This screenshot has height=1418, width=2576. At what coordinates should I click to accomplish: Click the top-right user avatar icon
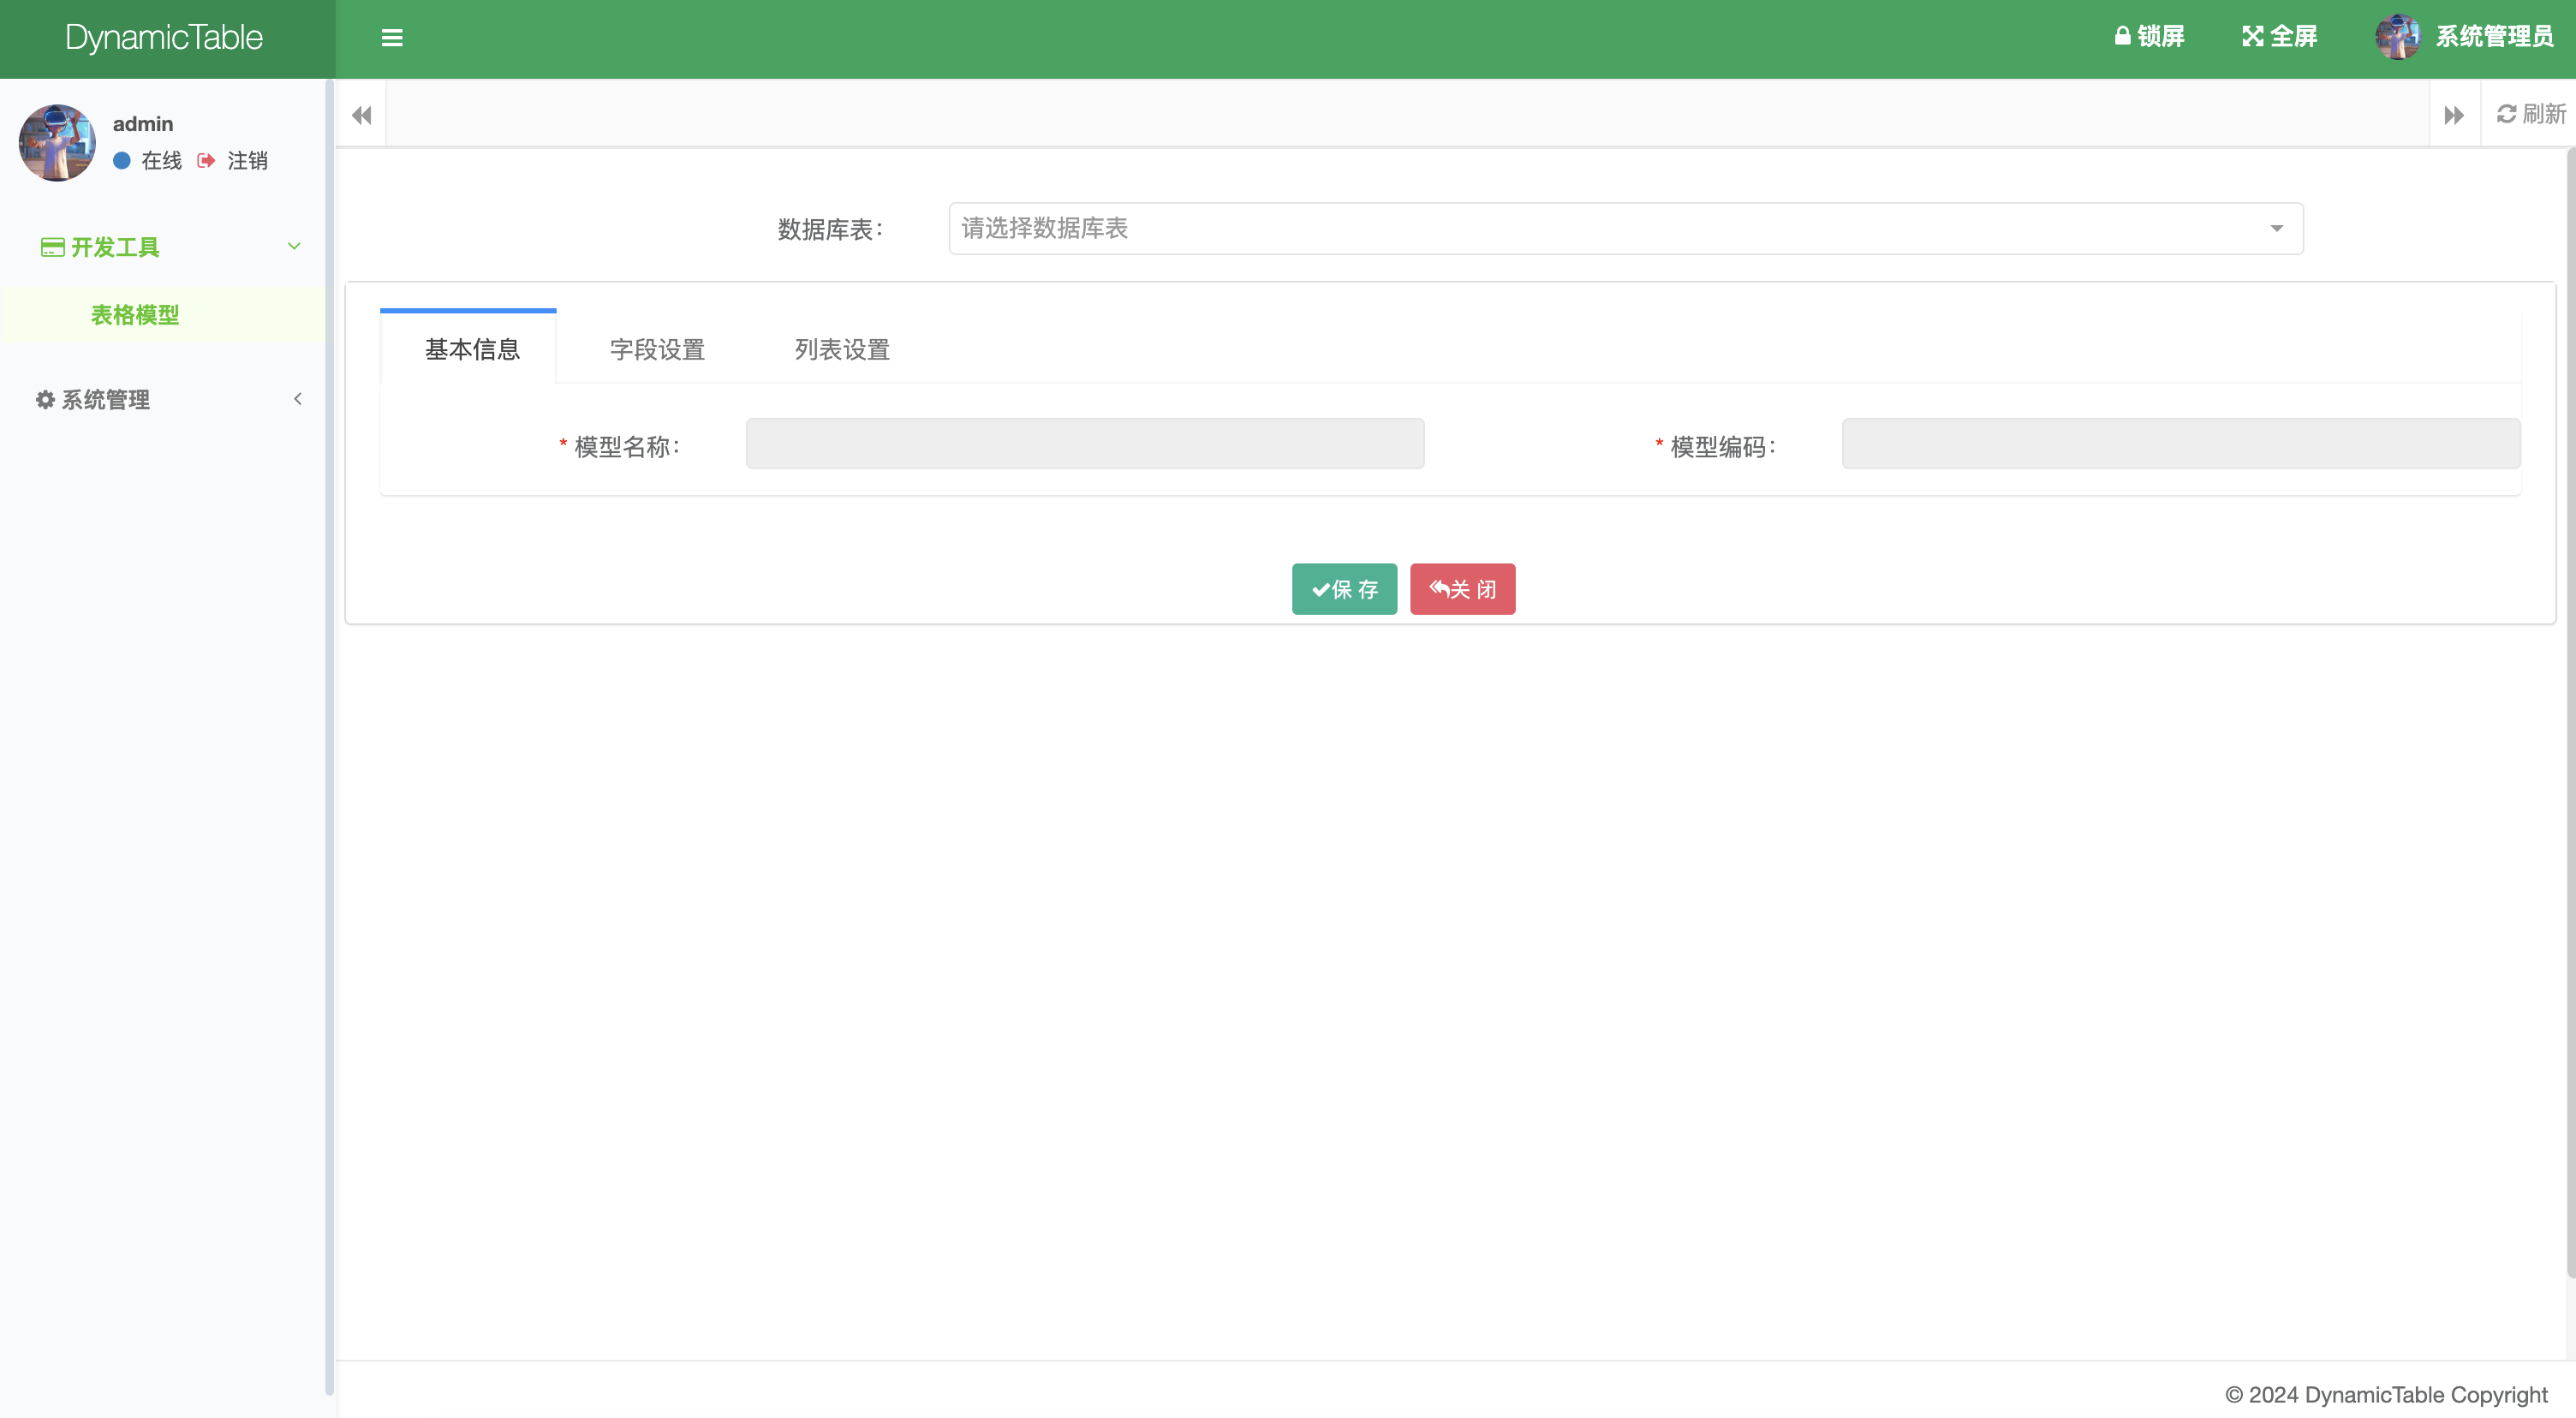(2397, 37)
